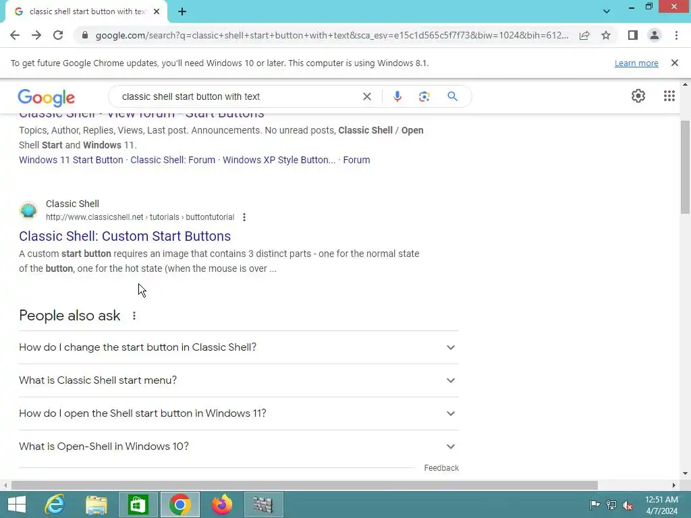Go to Google home via logo
This screenshot has width=691, height=518.
(x=47, y=97)
